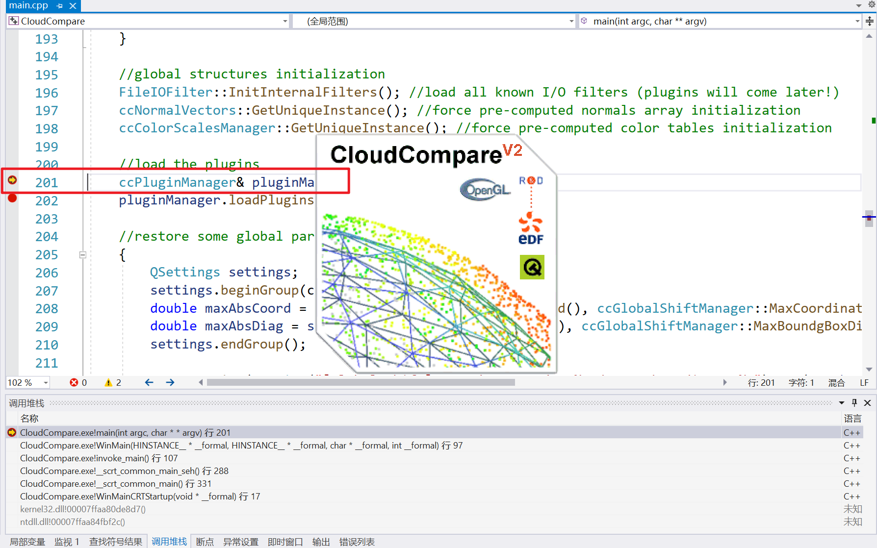This screenshot has height=548, width=877.
Task: Click the vertical scrollbar up arrow
Action: tap(869, 36)
